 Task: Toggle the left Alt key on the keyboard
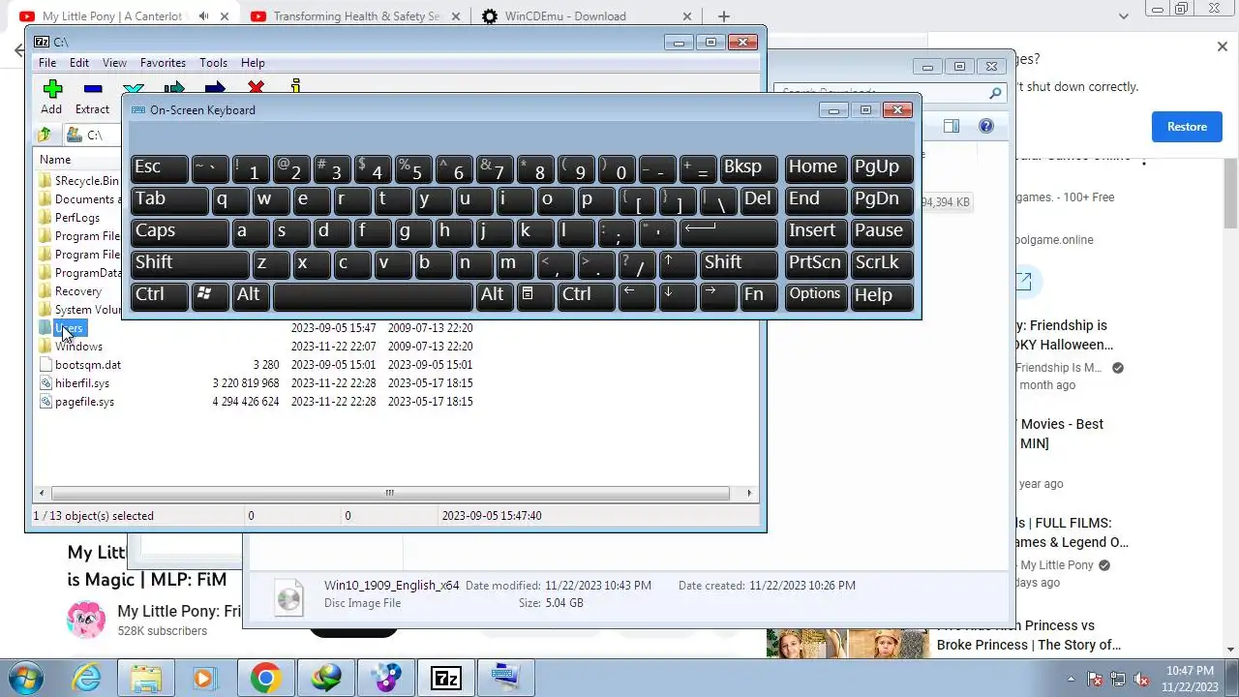tap(251, 296)
